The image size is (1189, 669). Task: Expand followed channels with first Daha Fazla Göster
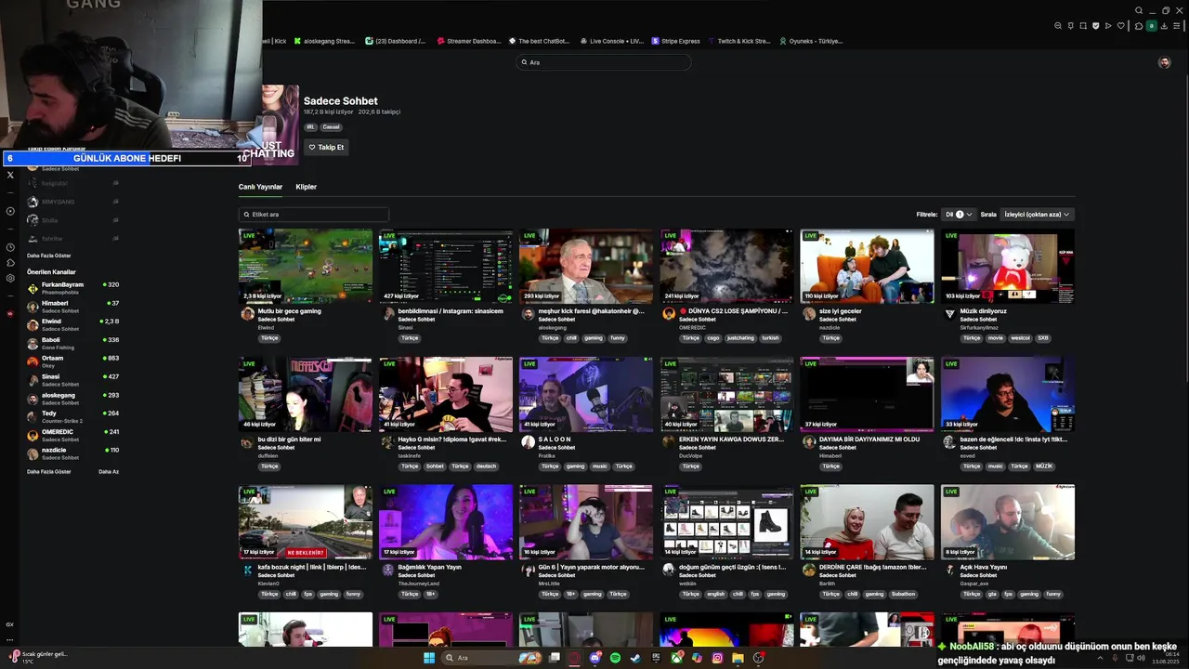48,256
